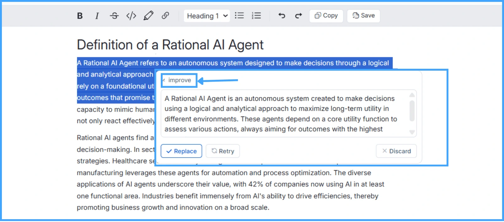Click the line starting "manufacturing leverages these agents"
The height and width of the screenshot is (222, 504).
[224, 173]
